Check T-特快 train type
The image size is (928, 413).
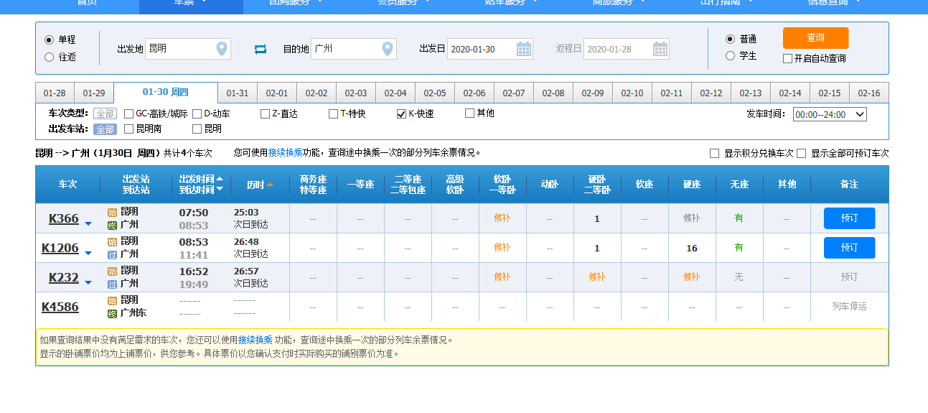coord(333,113)
